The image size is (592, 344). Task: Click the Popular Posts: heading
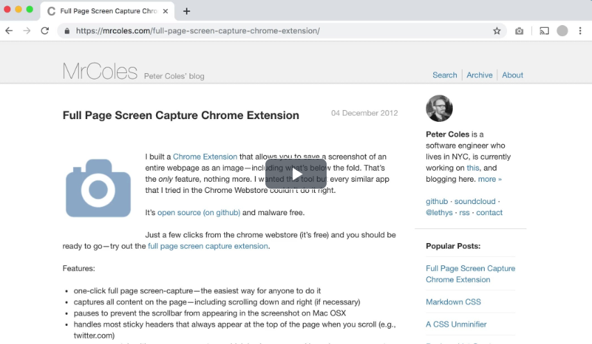[453, 247]
